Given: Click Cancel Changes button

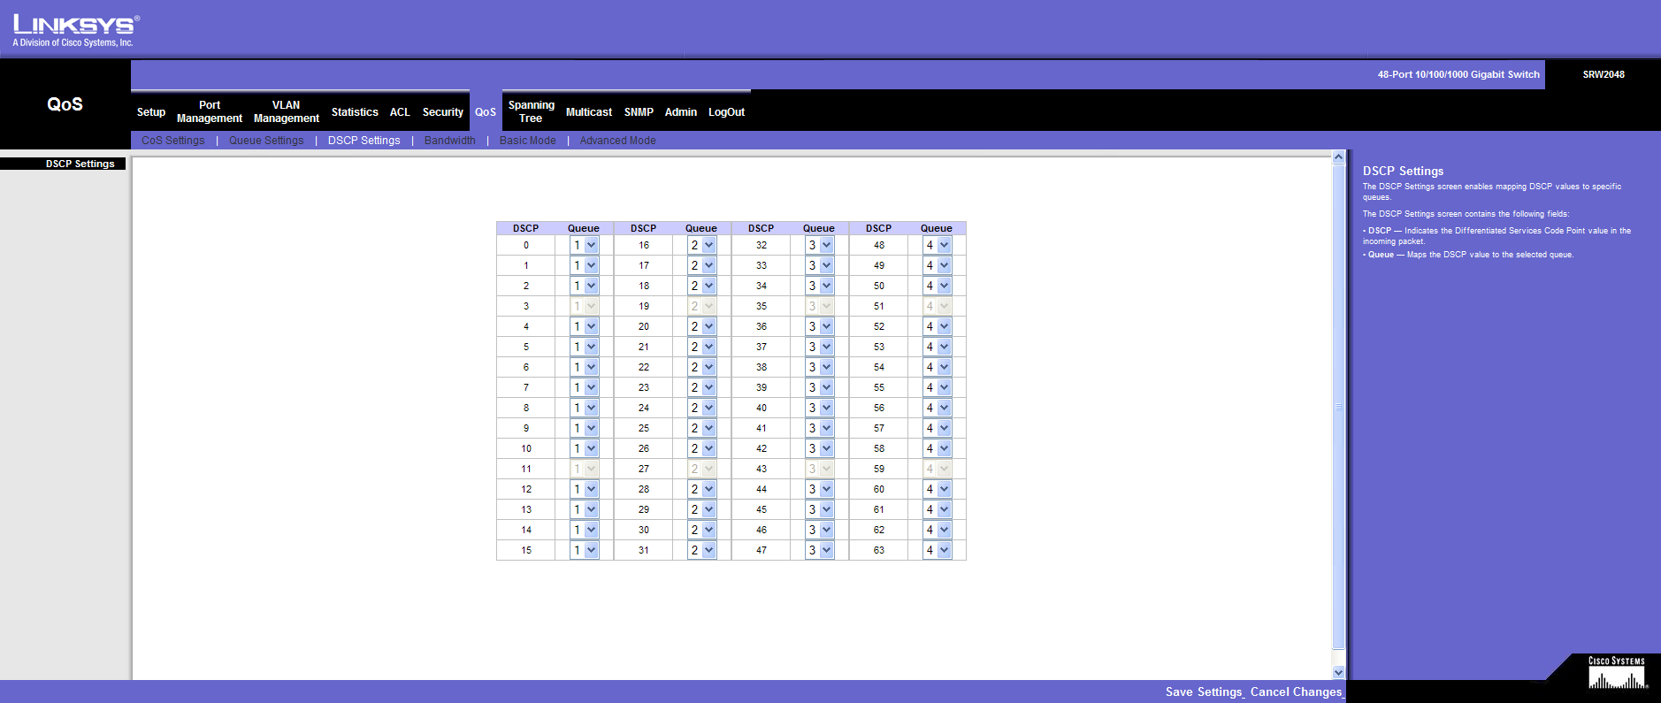Looking at the screenshot, I should click(1296, 692).
